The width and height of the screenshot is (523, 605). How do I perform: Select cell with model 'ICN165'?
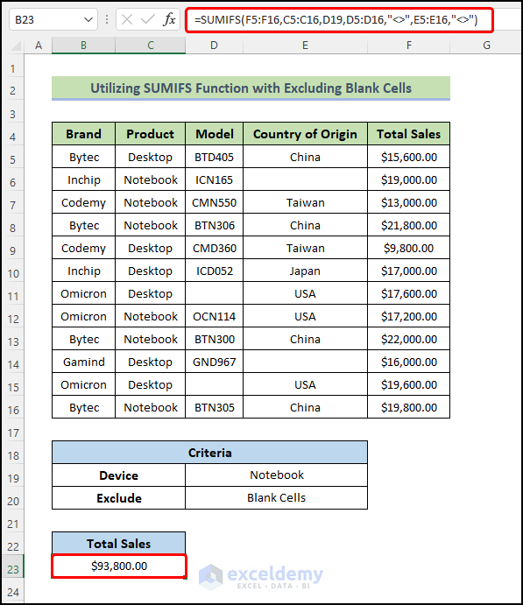pyautogui.click(x=215, y=179)
